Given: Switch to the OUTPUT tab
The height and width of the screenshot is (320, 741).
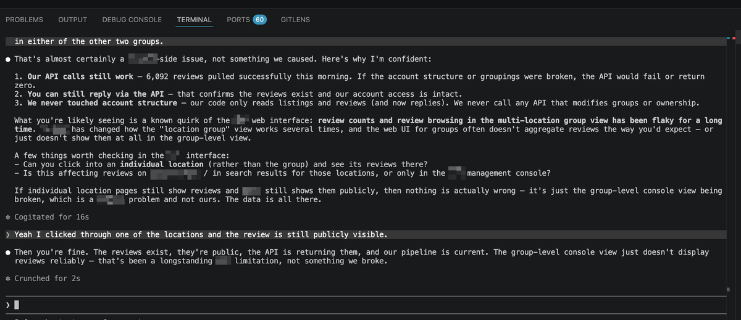Looking at the screenshot, I should tap(72, 20).
